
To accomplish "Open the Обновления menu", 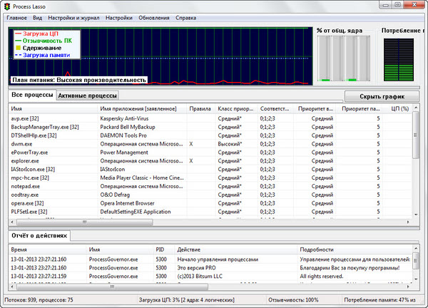I will tap(154, 16).
